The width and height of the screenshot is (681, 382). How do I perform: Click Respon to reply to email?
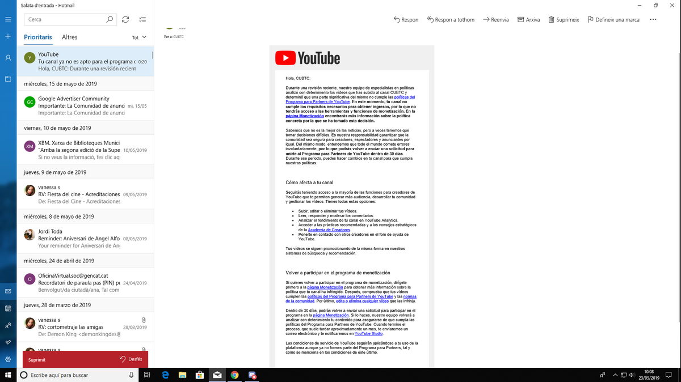tap(406, 19)
